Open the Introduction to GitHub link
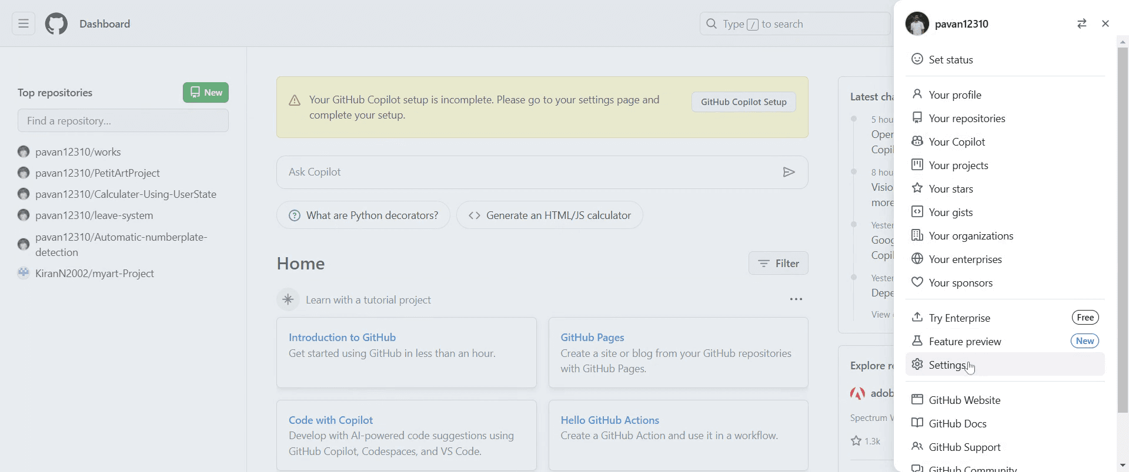 pos(342,338)
